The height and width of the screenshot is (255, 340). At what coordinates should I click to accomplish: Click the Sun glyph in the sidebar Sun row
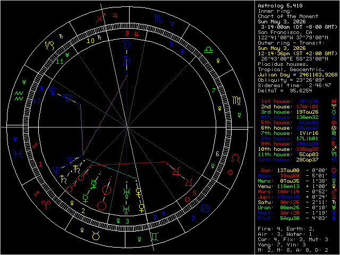tap(334, 171)
